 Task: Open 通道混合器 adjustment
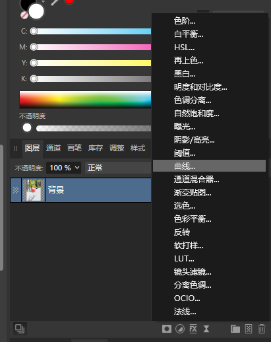(x=210, y=180)
